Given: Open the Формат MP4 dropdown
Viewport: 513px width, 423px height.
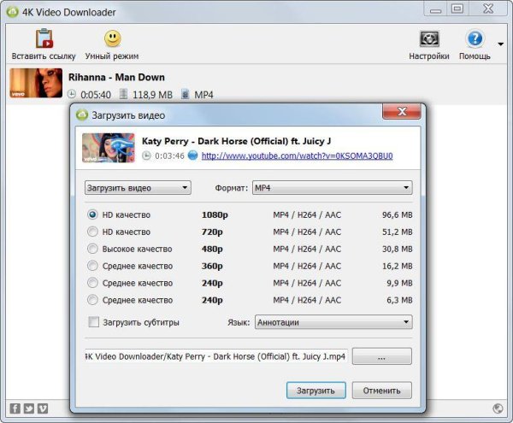Looking at the screenshot, I should point(333,188).
